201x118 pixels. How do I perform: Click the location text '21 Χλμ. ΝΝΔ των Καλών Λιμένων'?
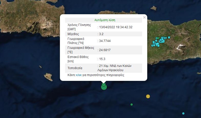(114, 68)
